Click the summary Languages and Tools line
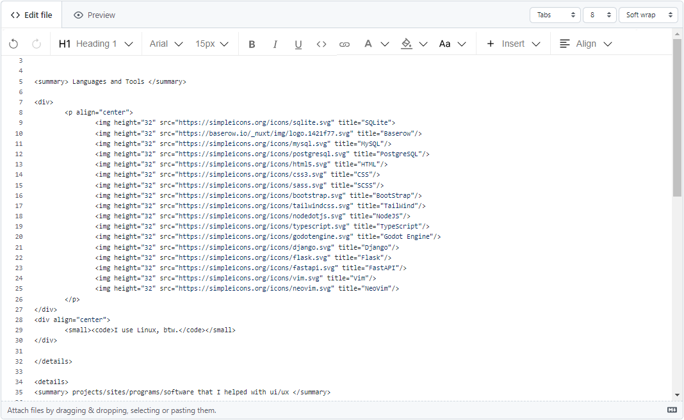 coord(110,81)
